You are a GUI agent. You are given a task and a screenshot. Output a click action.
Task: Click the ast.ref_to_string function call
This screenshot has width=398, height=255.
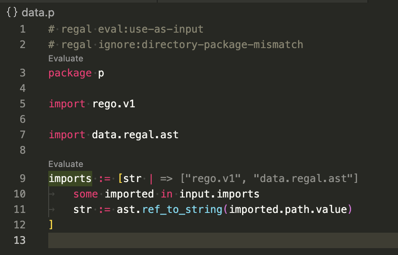pyautogui.click(x=159, y=209)
